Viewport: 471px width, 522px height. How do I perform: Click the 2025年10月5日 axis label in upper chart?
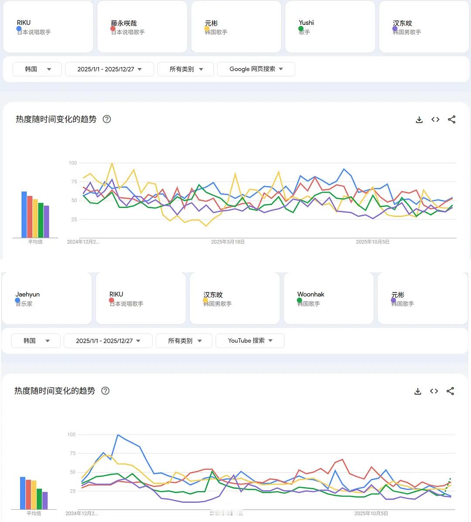point(372,242)
